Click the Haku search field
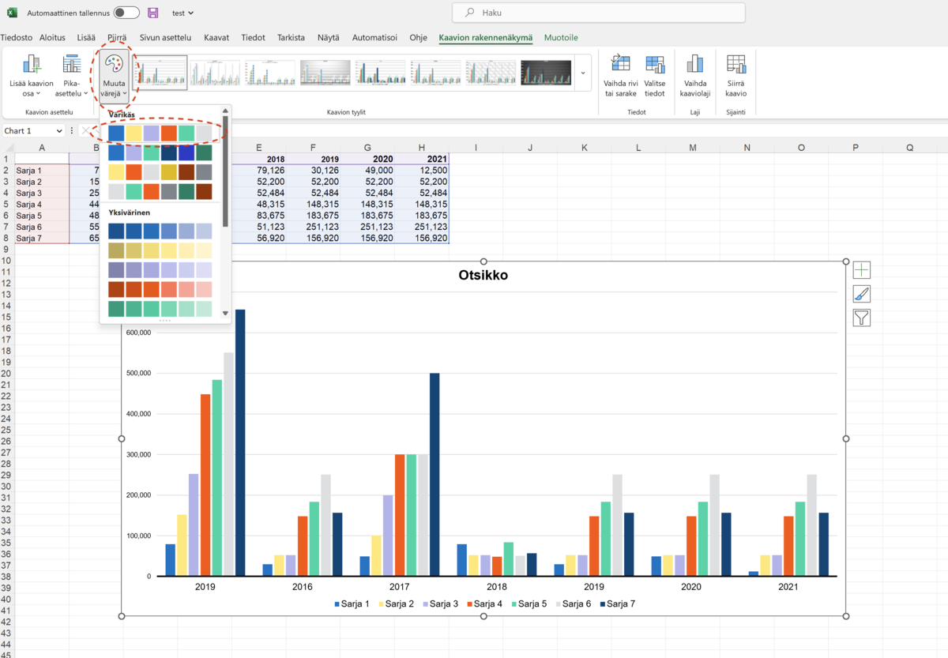Screen dimensions: 948x658 [x=598, y=13]
